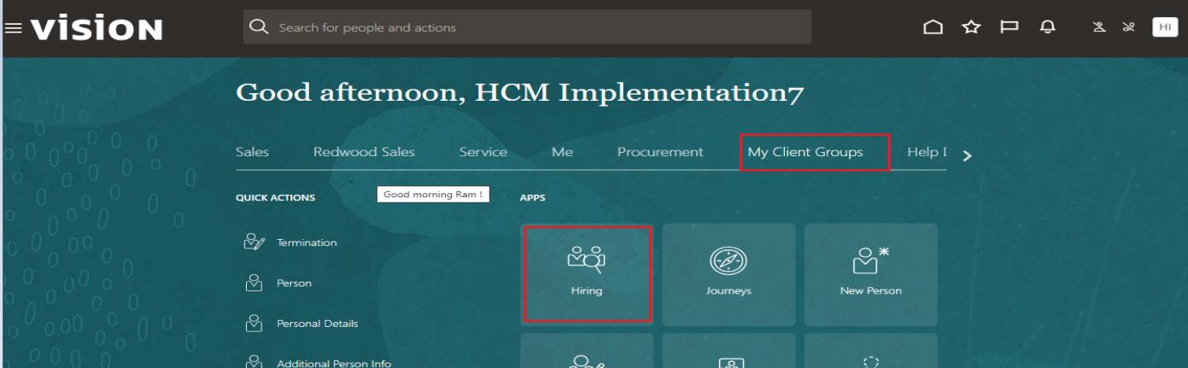1188x368 pixels.
Task: Click Additional Person Info link
Action: point(334,364)
